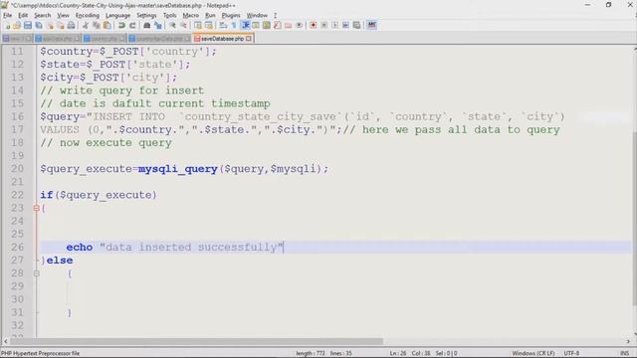Viewport: 637px width, 358px height.
Task: Toggle synchronize horizontal scrolling
Action: click(209, 25)
